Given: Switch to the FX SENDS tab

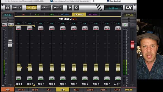Looking at the screenshot, I should (65, 15).
